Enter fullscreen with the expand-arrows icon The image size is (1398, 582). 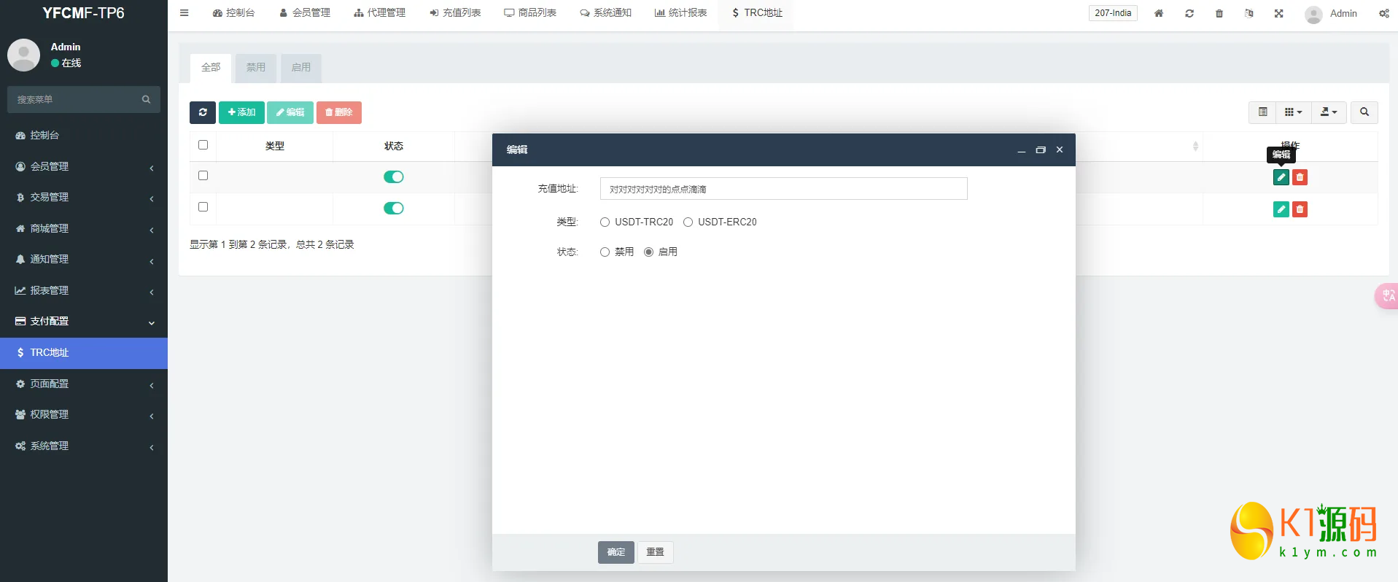pos(1279,14)
